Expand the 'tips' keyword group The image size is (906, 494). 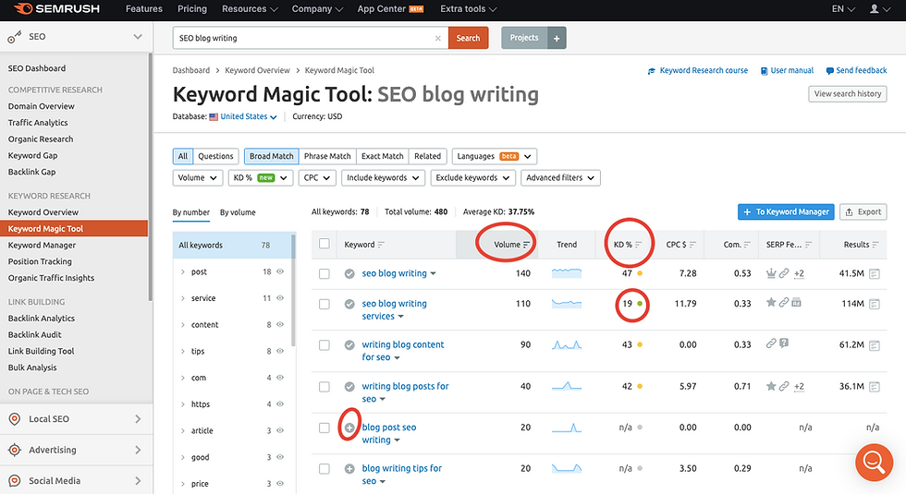(183, 351)
